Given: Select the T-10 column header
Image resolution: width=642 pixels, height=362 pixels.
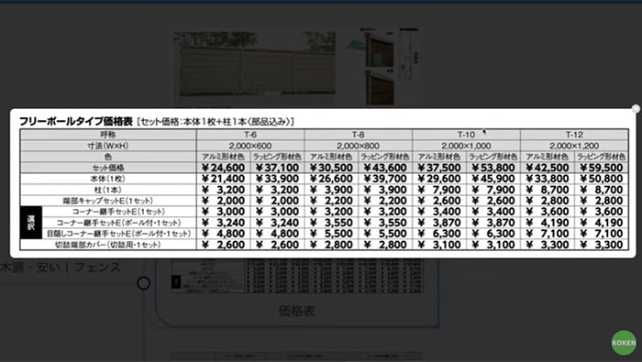Looking at the screenshot, I should click(466, 135).
